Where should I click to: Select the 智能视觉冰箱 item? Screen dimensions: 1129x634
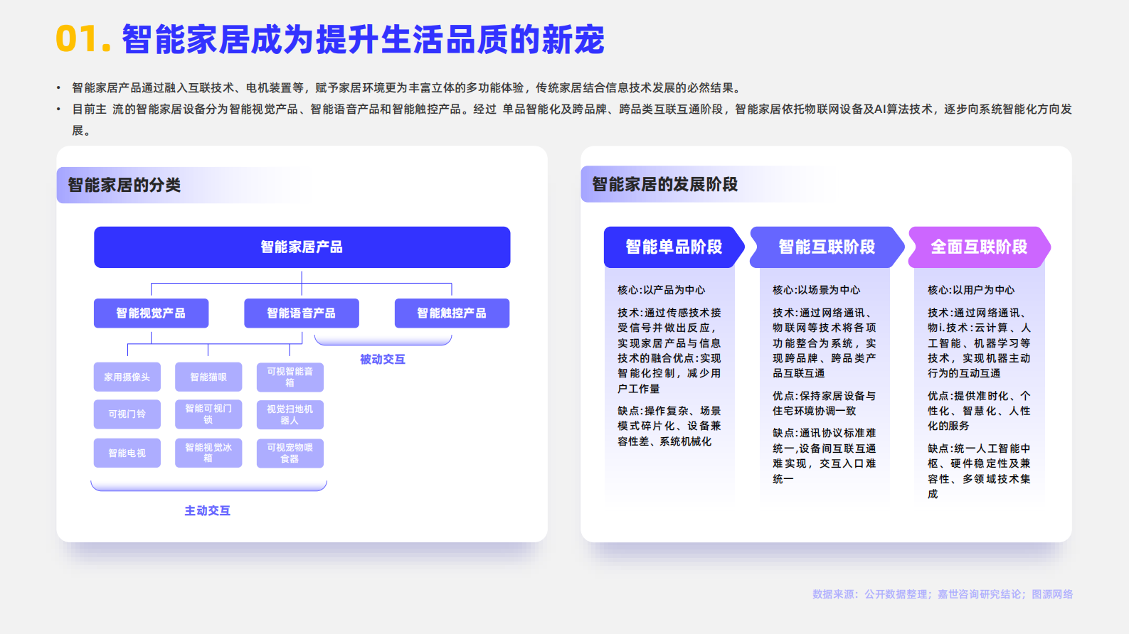coord(208,453)
